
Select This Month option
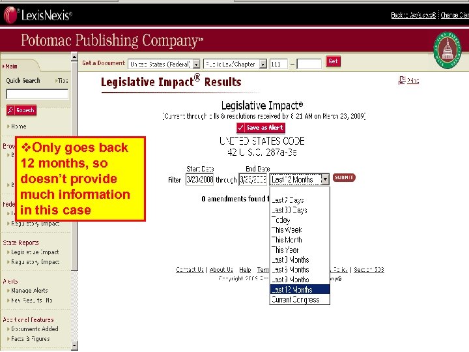300,240
